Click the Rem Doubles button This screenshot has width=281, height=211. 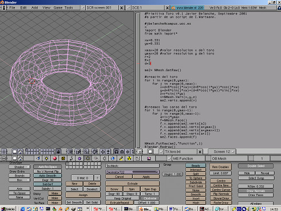(x=220, y=167)
